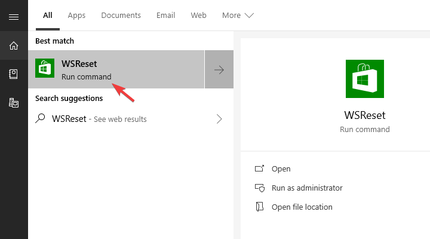
Task: Click Run command text under preview title
Action: [365, 129]
